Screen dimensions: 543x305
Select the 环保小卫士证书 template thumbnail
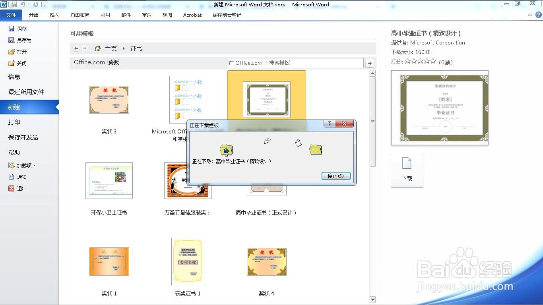coord(109,180)
